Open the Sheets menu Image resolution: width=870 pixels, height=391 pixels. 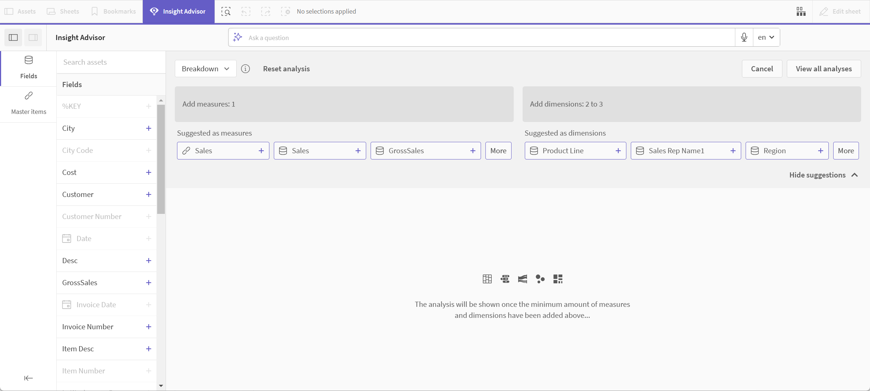coord(63,12)
